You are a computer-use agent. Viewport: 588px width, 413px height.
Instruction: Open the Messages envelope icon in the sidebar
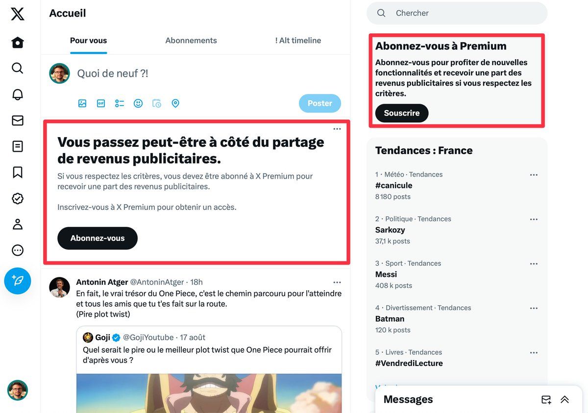(18, 120)
